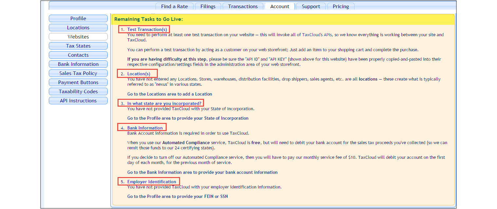Viewport: 497px width, 209px height.
Task: Follow 'Go to the Locations area' link
Action: 170,94
